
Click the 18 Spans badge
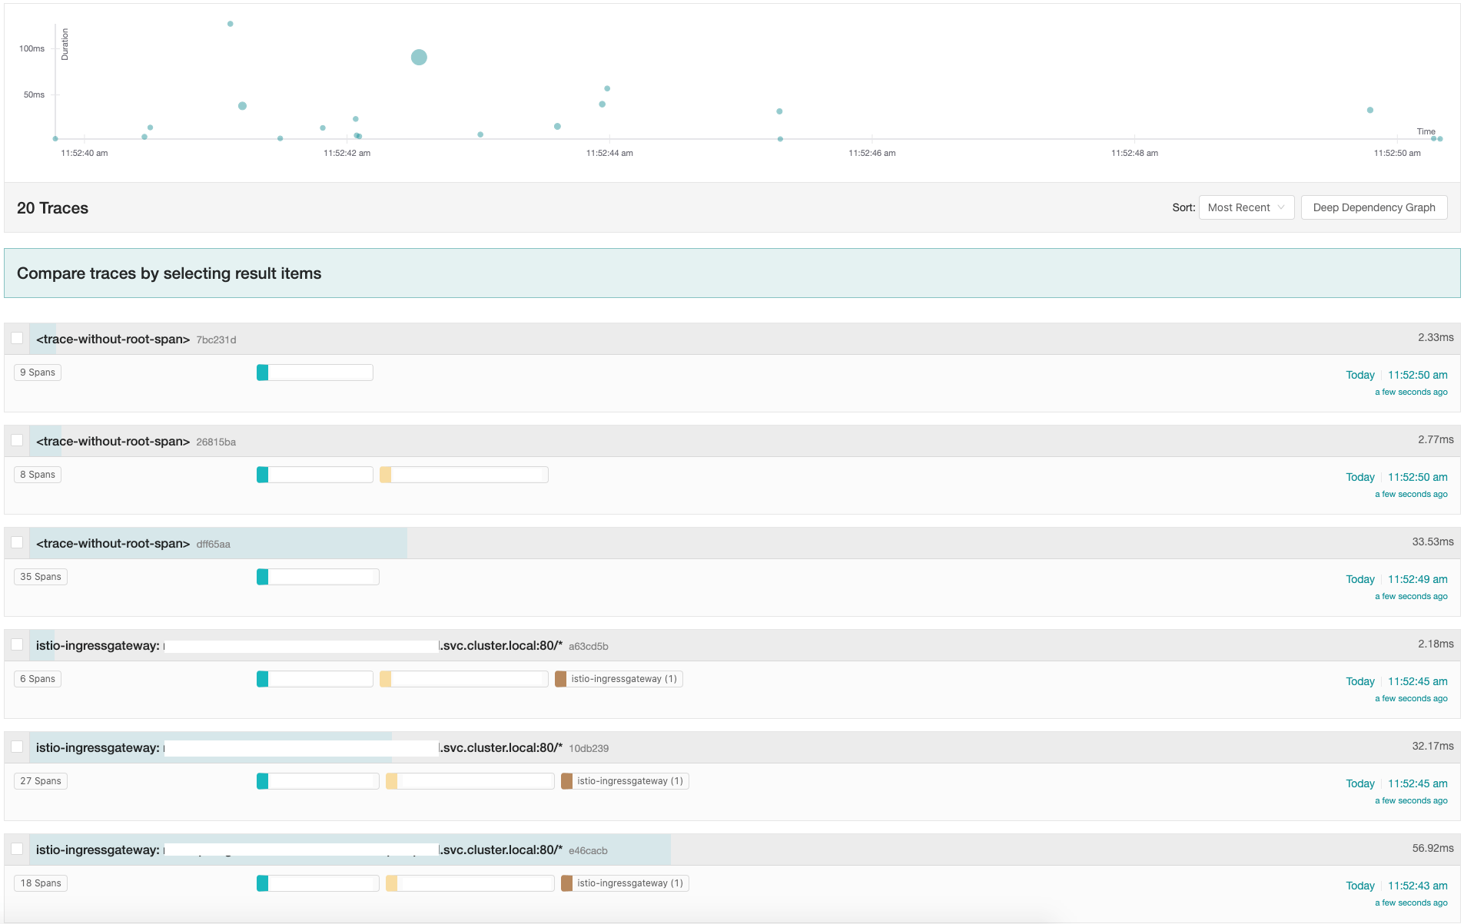(41, 883)
